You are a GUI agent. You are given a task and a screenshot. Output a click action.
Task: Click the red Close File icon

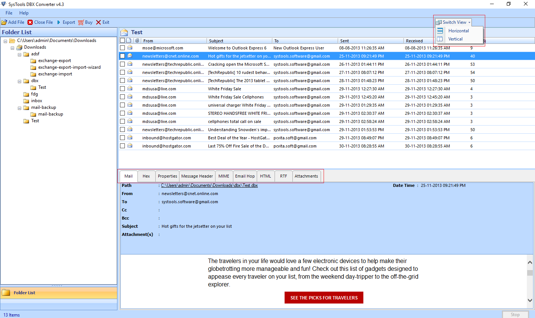click(30, 22)
